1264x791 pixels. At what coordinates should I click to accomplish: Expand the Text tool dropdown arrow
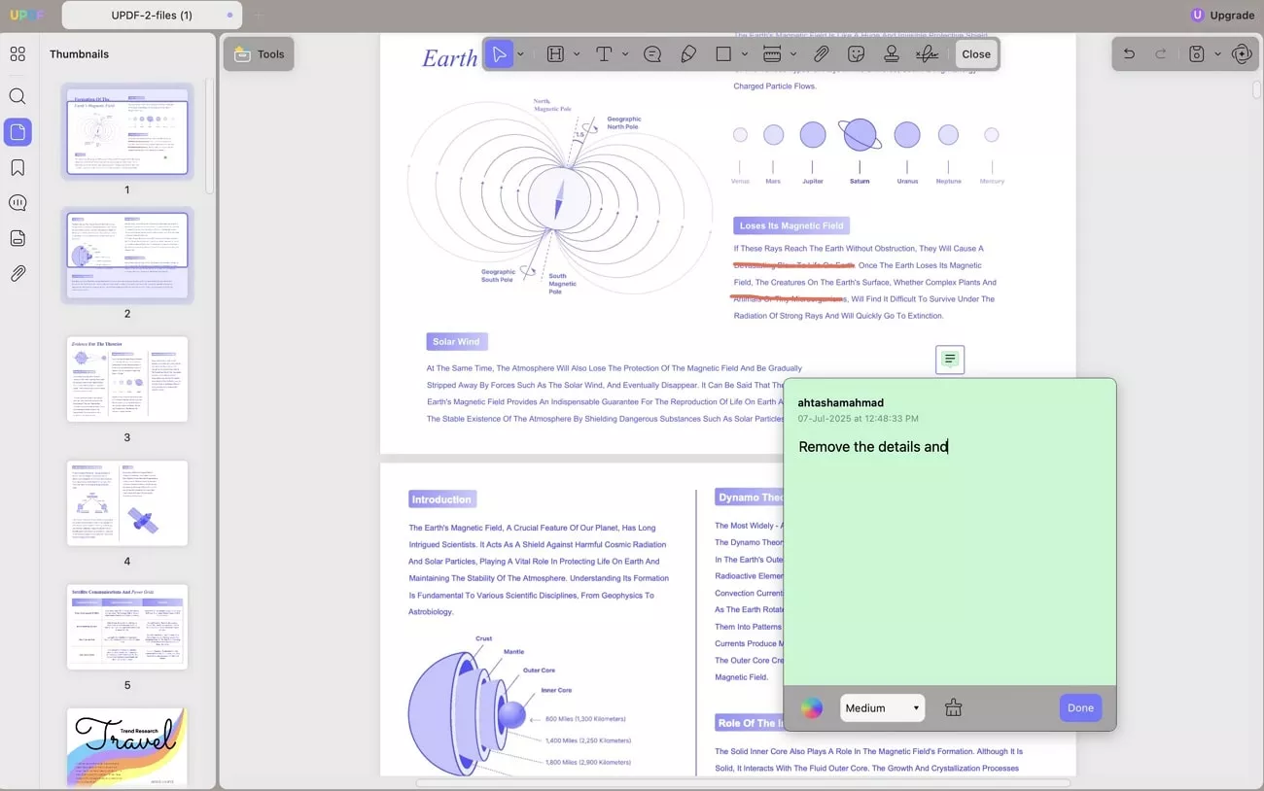[x=625, y=54]
